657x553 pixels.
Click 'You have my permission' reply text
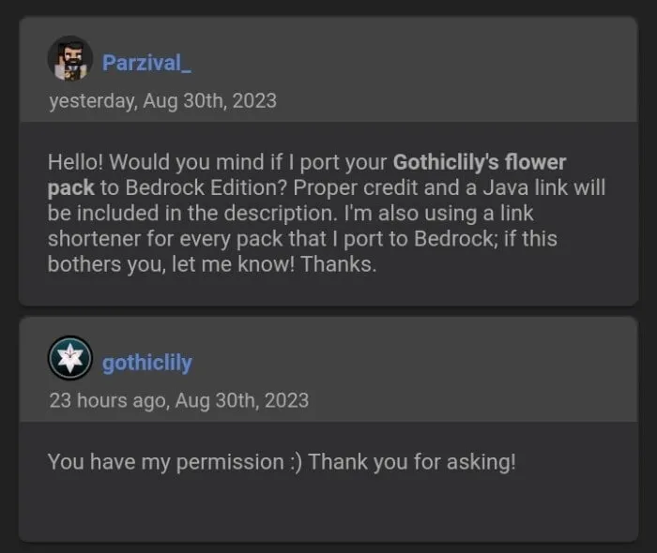pos(166,462)
